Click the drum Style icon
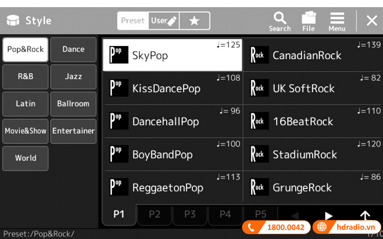383x239 pixels. click(13, 21)
